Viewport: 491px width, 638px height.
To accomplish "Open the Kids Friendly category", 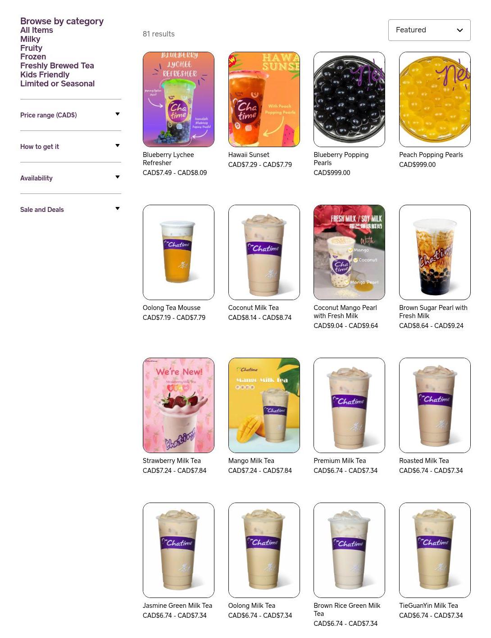I will click(45, 75).
